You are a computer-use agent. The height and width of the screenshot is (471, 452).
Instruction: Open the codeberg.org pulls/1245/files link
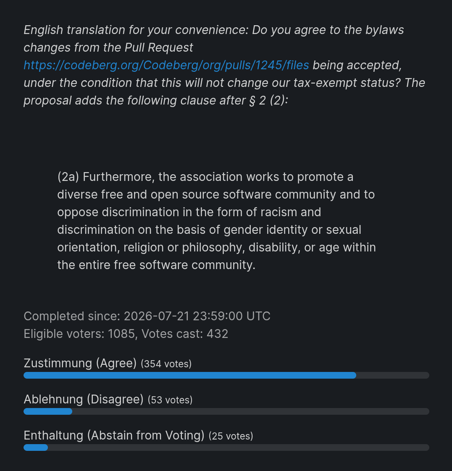(x=166, y=65)
